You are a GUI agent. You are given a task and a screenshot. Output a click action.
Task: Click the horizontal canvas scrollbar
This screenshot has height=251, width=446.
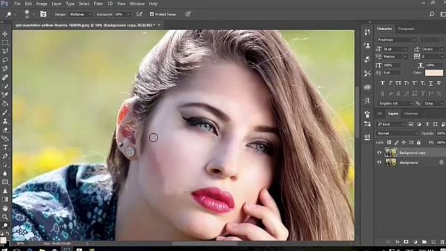tap(204, 243)
